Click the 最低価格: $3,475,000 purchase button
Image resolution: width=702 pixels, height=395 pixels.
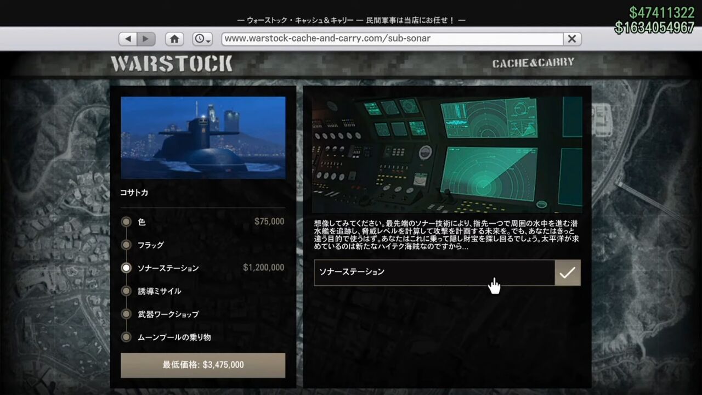(x=203, y=365)
